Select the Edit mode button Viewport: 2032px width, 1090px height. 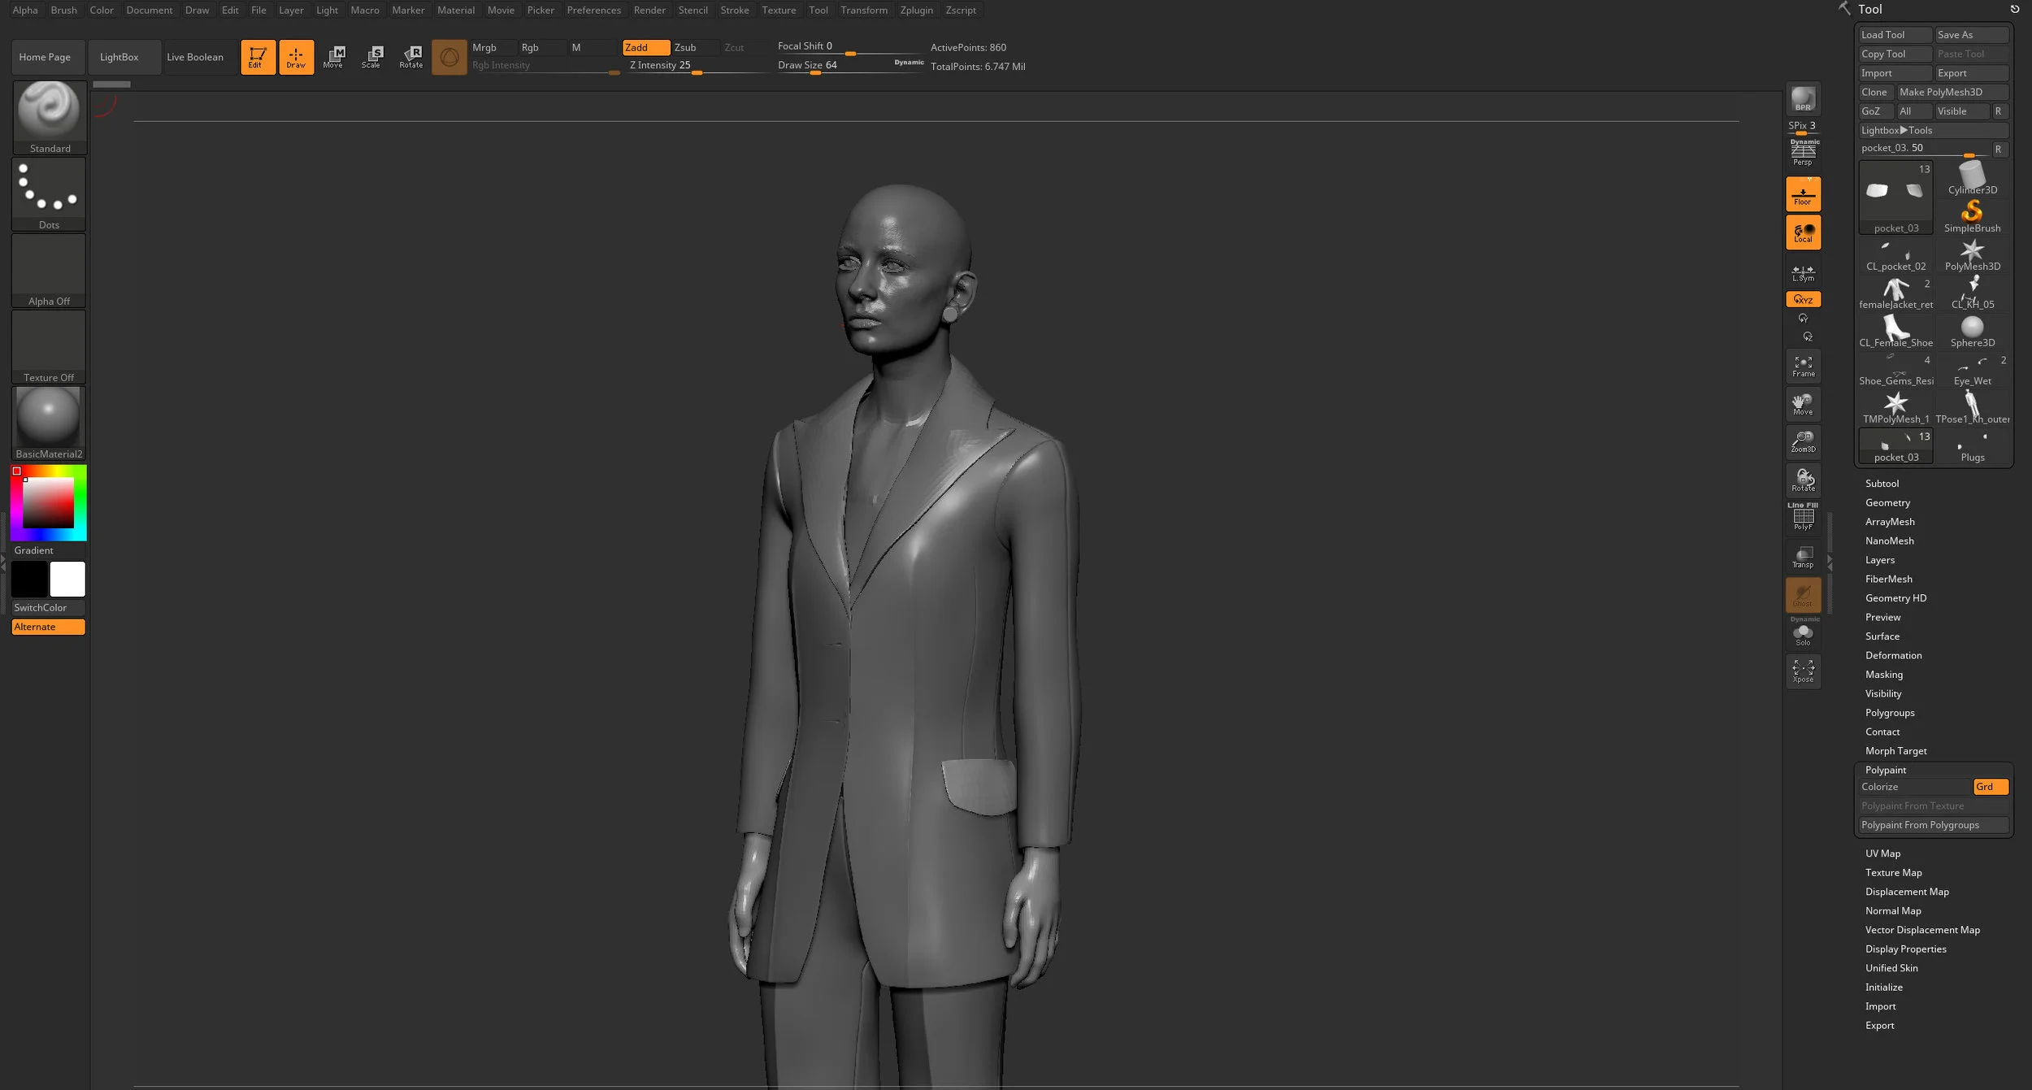[258, 57]
